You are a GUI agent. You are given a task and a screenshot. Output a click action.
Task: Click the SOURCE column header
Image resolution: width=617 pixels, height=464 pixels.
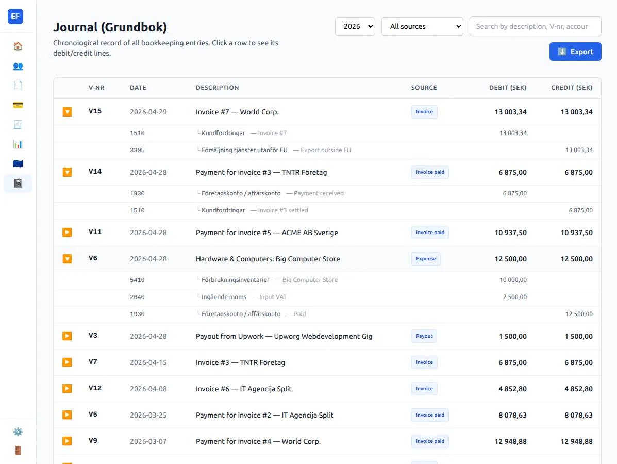[x=424, y=88]
